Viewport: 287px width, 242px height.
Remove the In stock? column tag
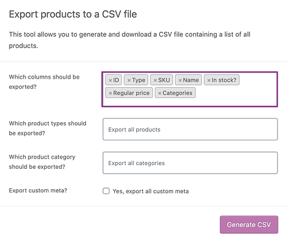[x=209, y=80]
